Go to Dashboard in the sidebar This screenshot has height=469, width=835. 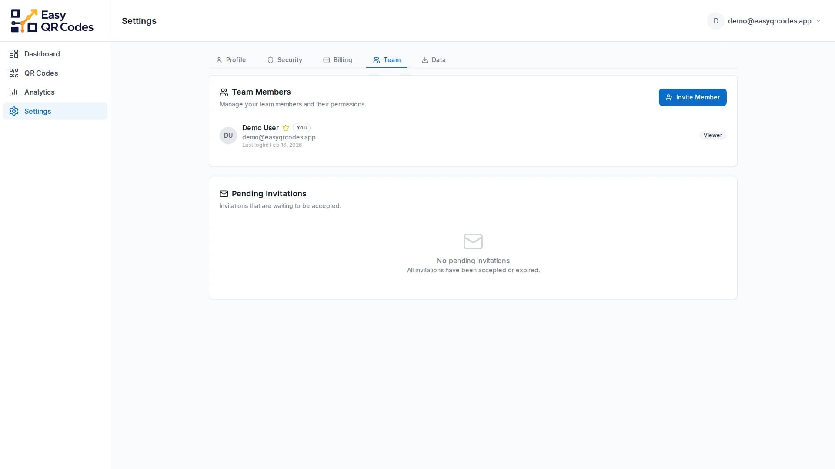click(55, 54)
